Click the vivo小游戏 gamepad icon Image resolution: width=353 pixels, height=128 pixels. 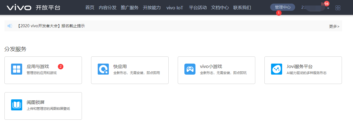(x=190, y=69)
